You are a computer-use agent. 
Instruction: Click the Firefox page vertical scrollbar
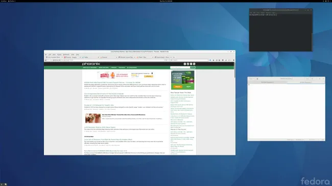tap(234, 70)
